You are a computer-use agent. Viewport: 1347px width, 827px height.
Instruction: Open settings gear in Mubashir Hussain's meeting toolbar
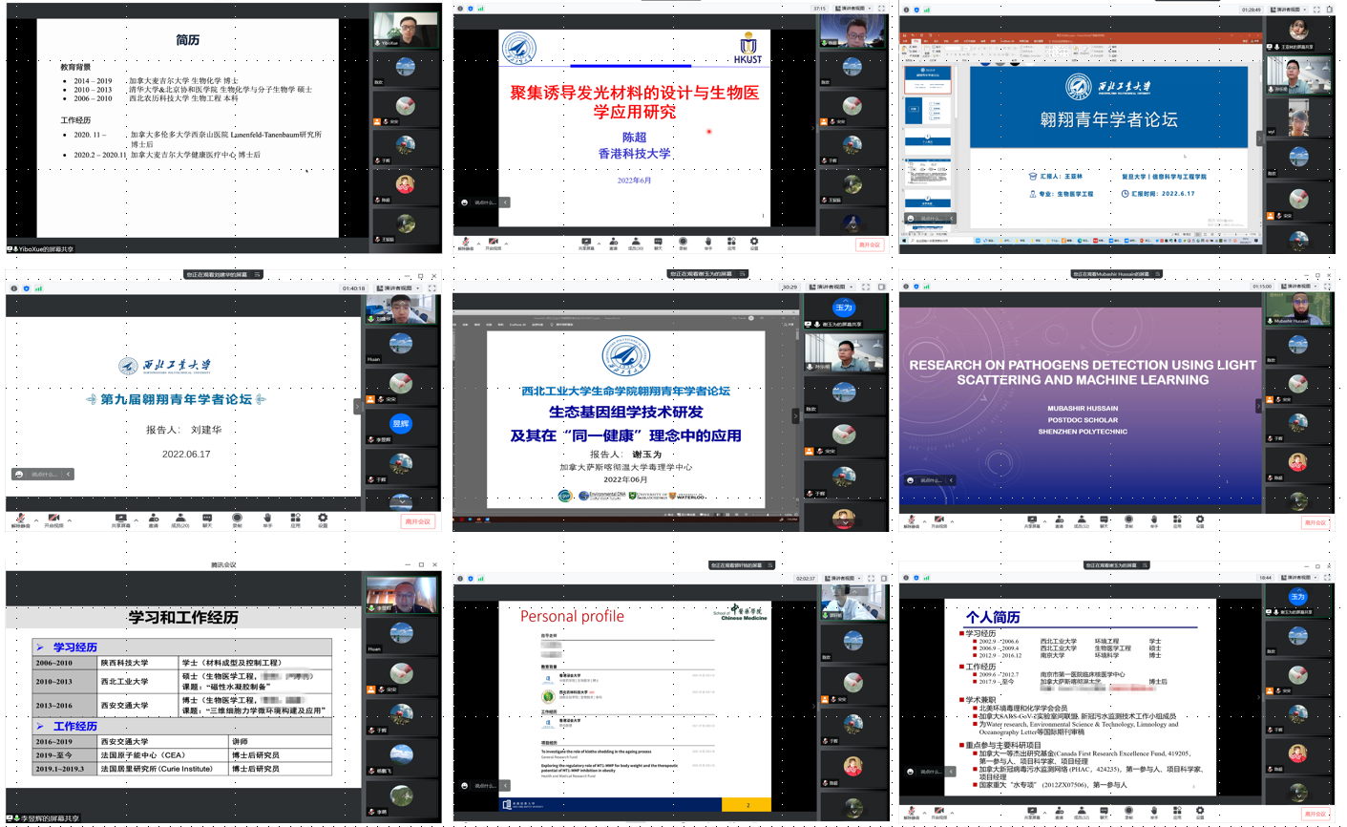tap(1200, 520)
